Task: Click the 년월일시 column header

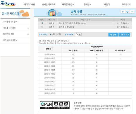Action: [50, 49]
